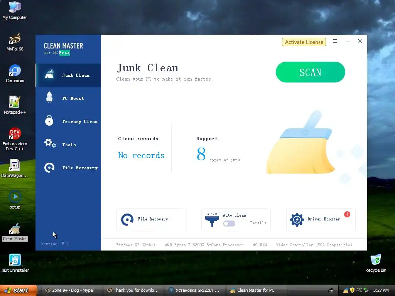
Task: Click the Driver Booster gear icon
Action: (x=297, y=219)
